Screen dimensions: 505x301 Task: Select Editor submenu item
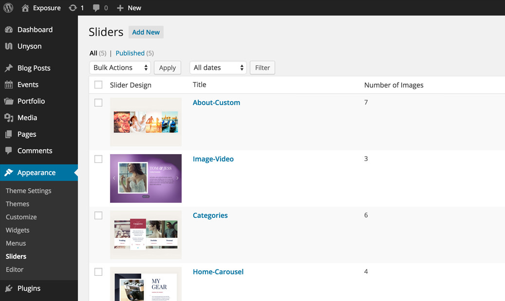[x=15, y=269]
